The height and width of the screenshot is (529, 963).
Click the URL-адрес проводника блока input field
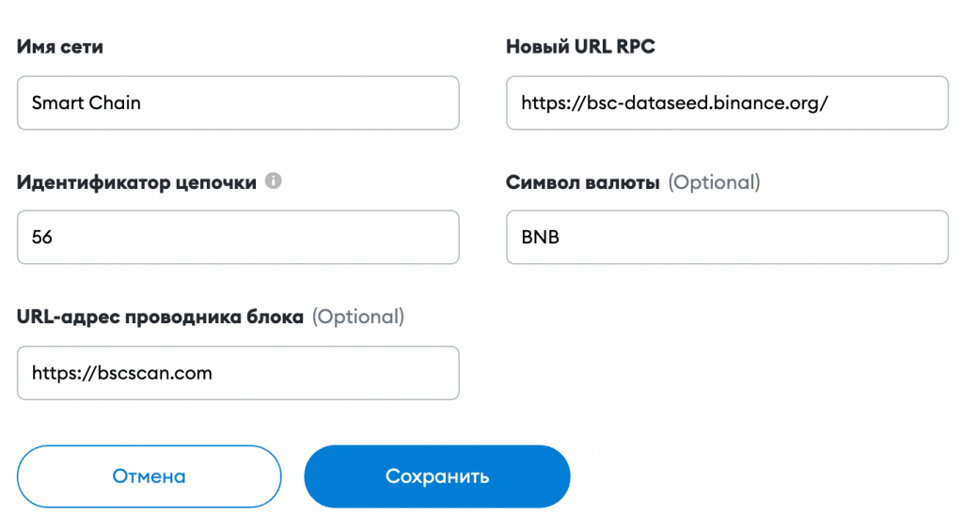(x=238, y=372)
